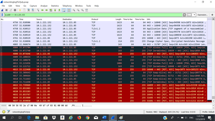Open capture options gear icon

click(15, 10)
